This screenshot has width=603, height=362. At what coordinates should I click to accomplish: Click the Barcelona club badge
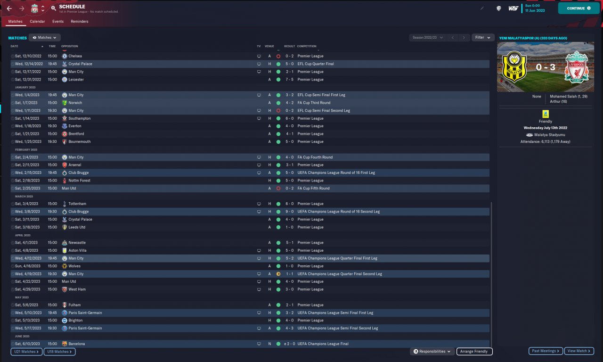(65, 344)
